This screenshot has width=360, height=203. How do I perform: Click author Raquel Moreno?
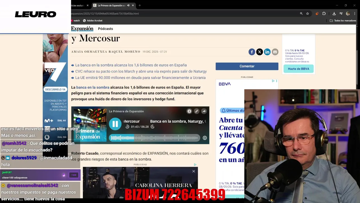pos(124,52)
